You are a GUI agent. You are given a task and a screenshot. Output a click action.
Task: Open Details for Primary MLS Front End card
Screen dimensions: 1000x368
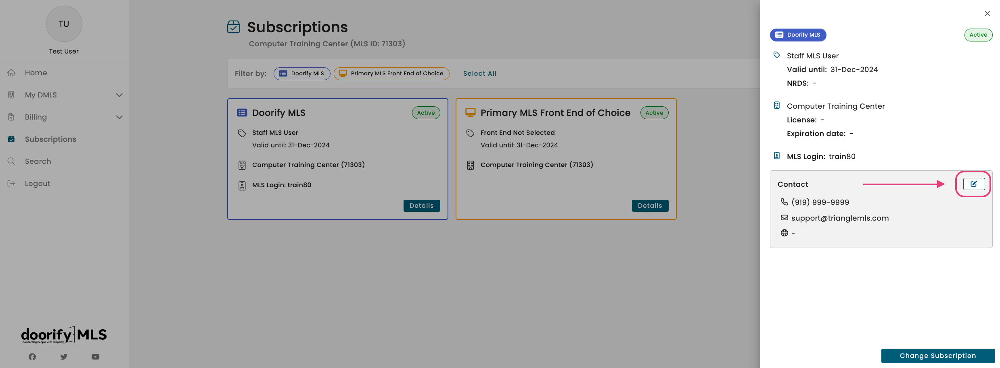point(650,206)
